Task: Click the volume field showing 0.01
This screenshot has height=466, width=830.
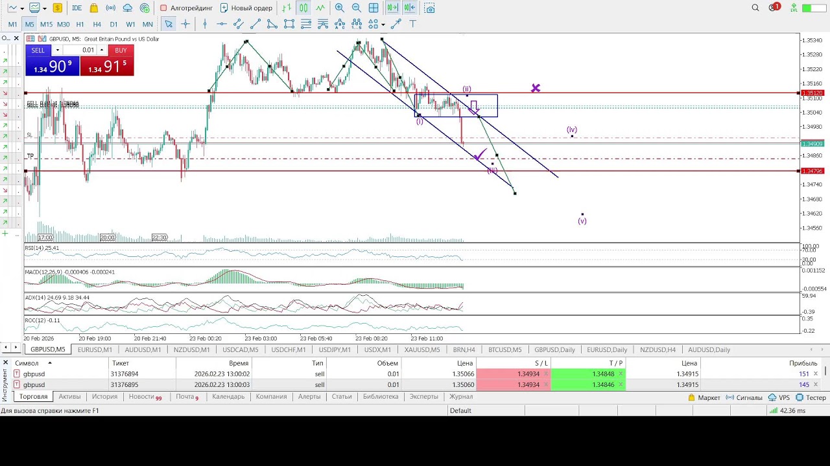Action: pyautogui.click(x=79, y=50)
